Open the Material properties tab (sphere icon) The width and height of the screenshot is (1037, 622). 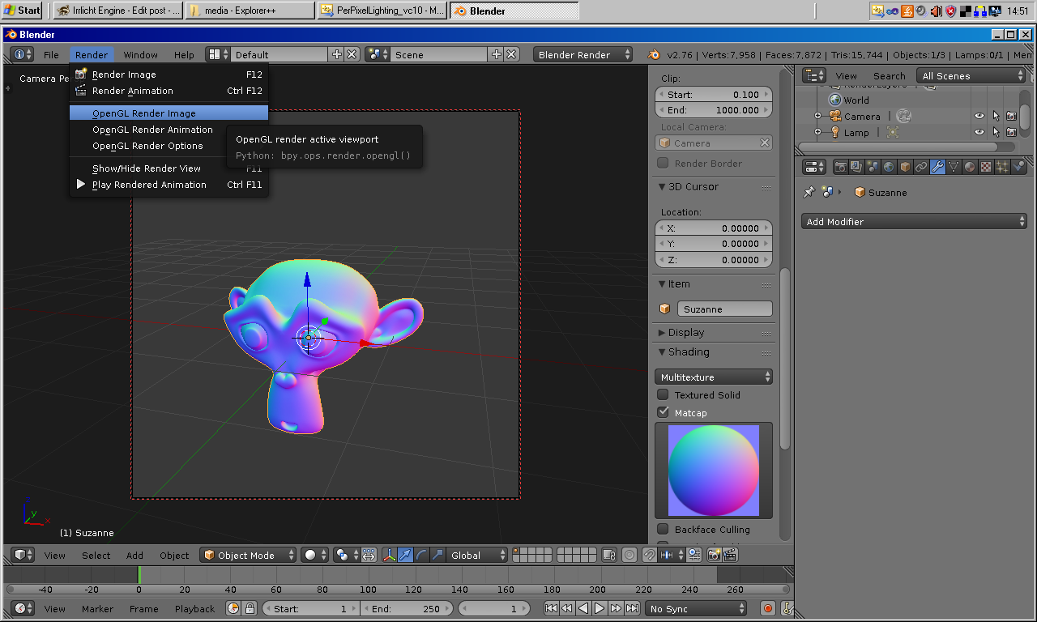tap(970, 167)
